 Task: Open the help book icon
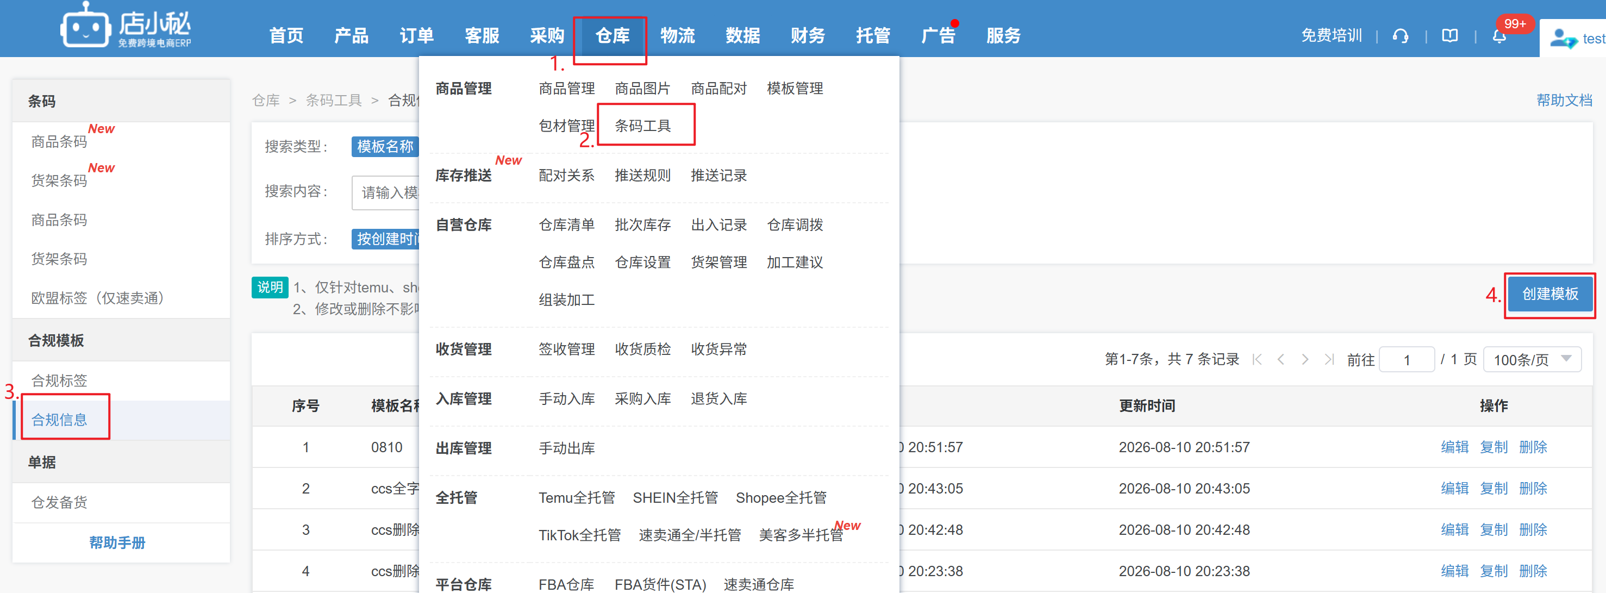click(x=1449, y=36)
